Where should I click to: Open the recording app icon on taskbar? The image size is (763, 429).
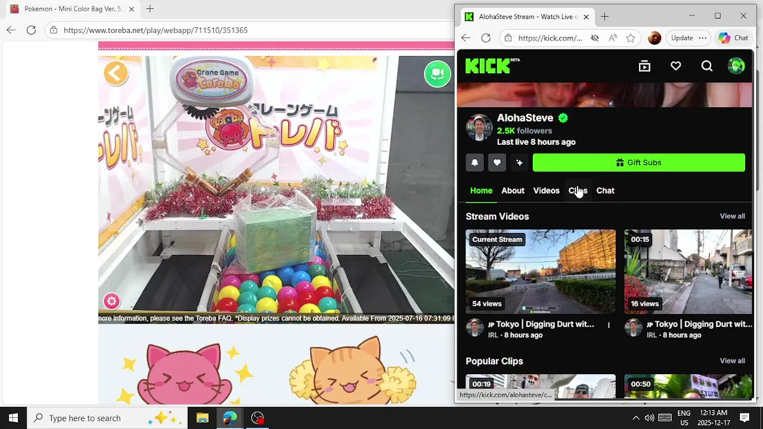point(258,418)
